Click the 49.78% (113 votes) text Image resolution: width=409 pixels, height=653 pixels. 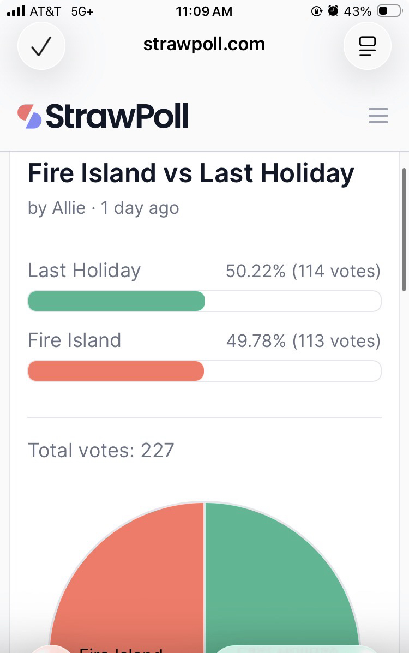(303, 341)
